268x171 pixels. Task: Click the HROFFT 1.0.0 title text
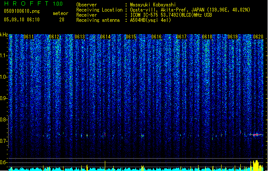pos(33,3)
